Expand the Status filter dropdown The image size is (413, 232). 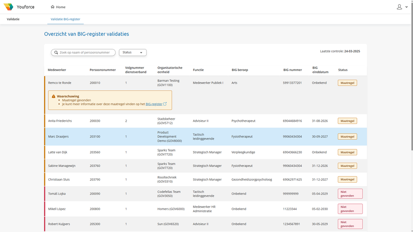(x=133, y=52)
